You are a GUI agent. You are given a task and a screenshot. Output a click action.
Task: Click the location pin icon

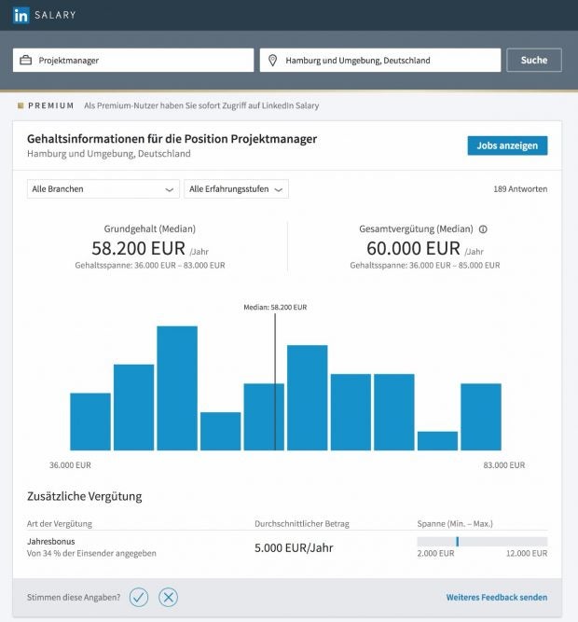(x=273, y=61)
